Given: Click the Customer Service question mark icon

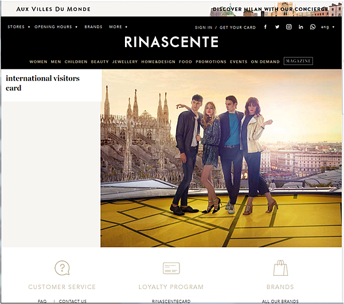Looking at the screenshot, I should click(62, 268).
